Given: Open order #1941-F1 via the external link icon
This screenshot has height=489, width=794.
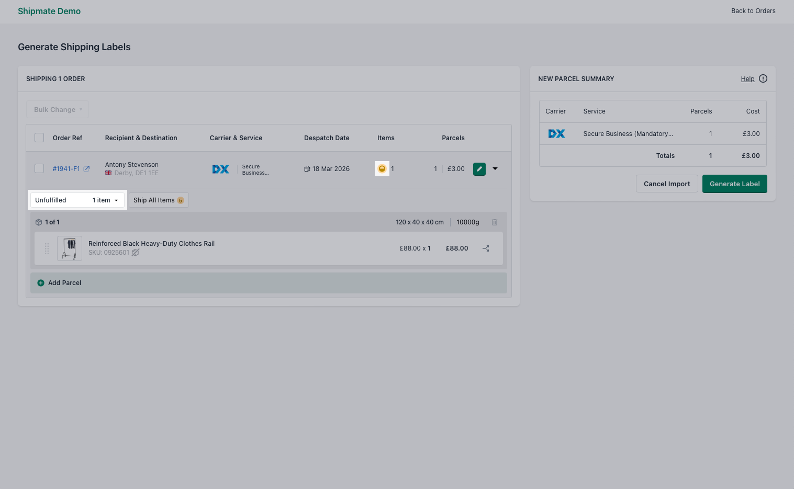Looking at the screenshot, I should [x=86, y=168].
